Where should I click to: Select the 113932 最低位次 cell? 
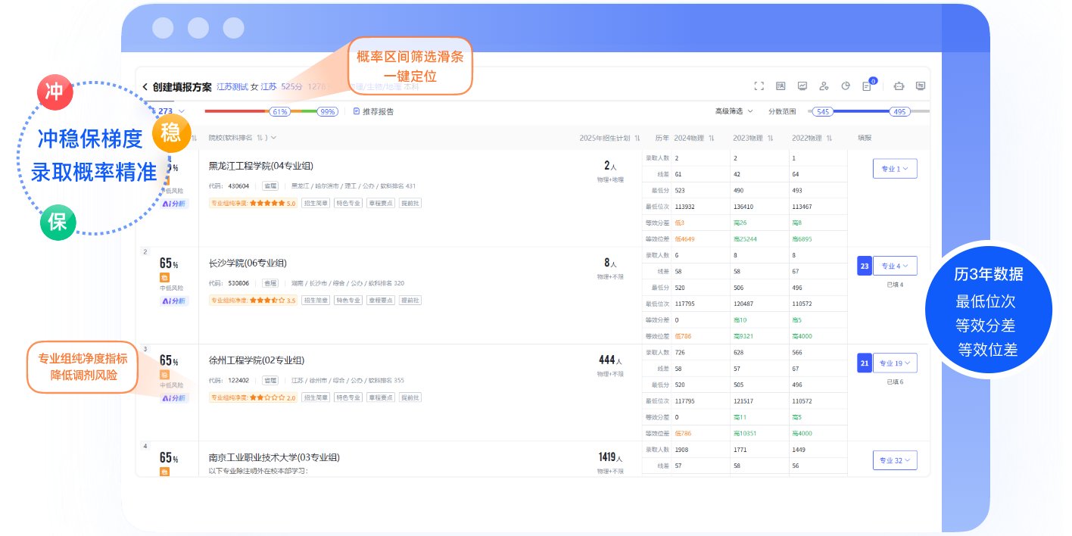pyautogui.click(x=684, y=207)
